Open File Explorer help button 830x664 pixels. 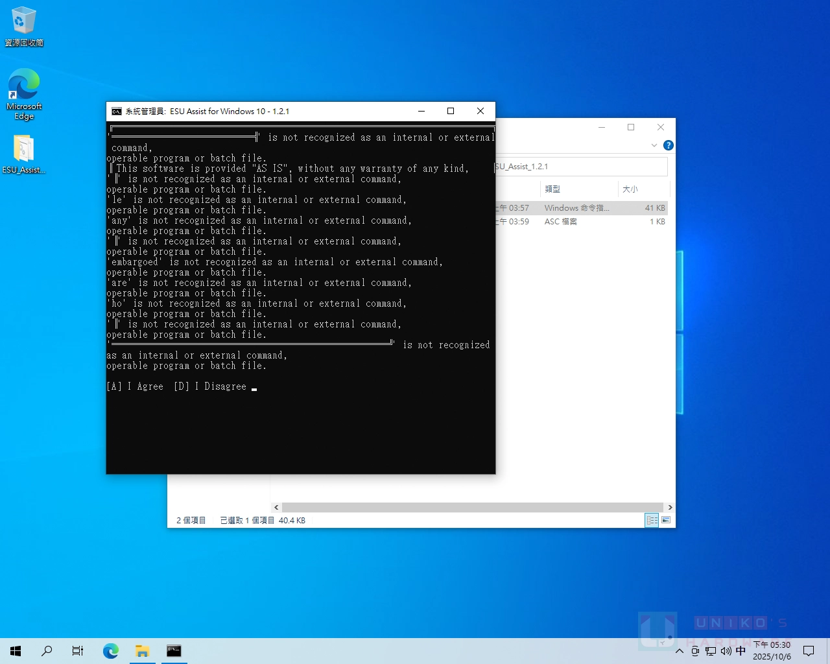pos(669,145)
